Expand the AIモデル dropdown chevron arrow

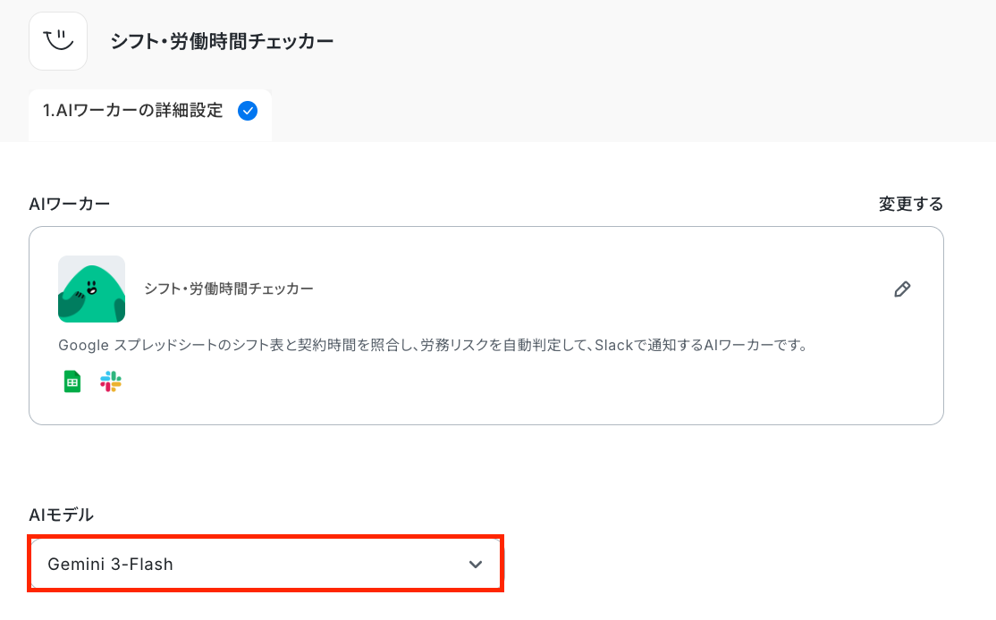[476, 565]
